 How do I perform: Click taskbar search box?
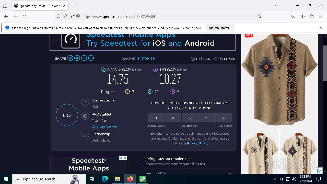click(x=49, y=179)
